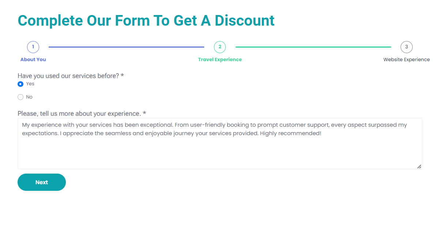Select the 'Yes' label text

(30, 84)
